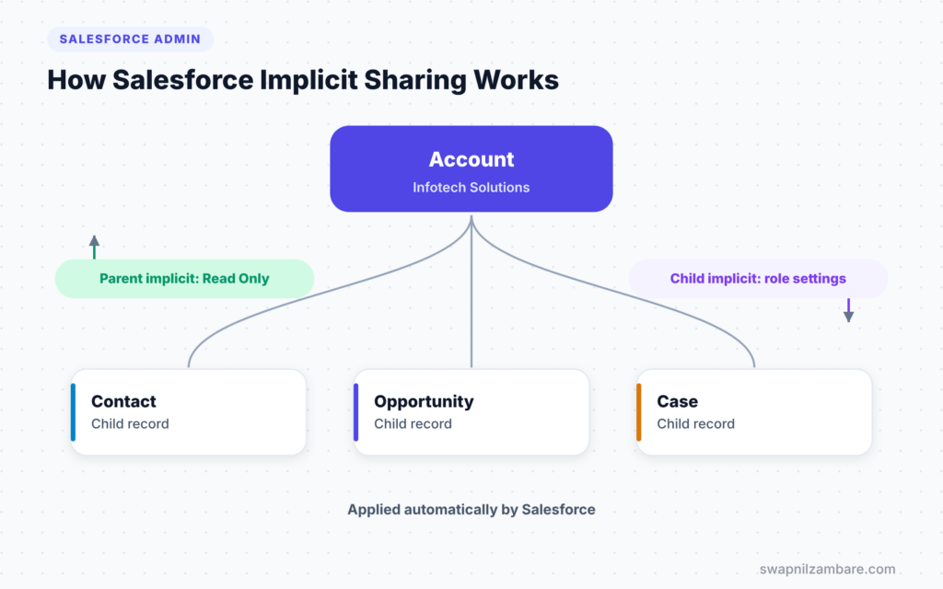The height and width of the screenshot is (589, 943).
Task: Click the purple down arrow below Child implicit
Action: [848, 310]
